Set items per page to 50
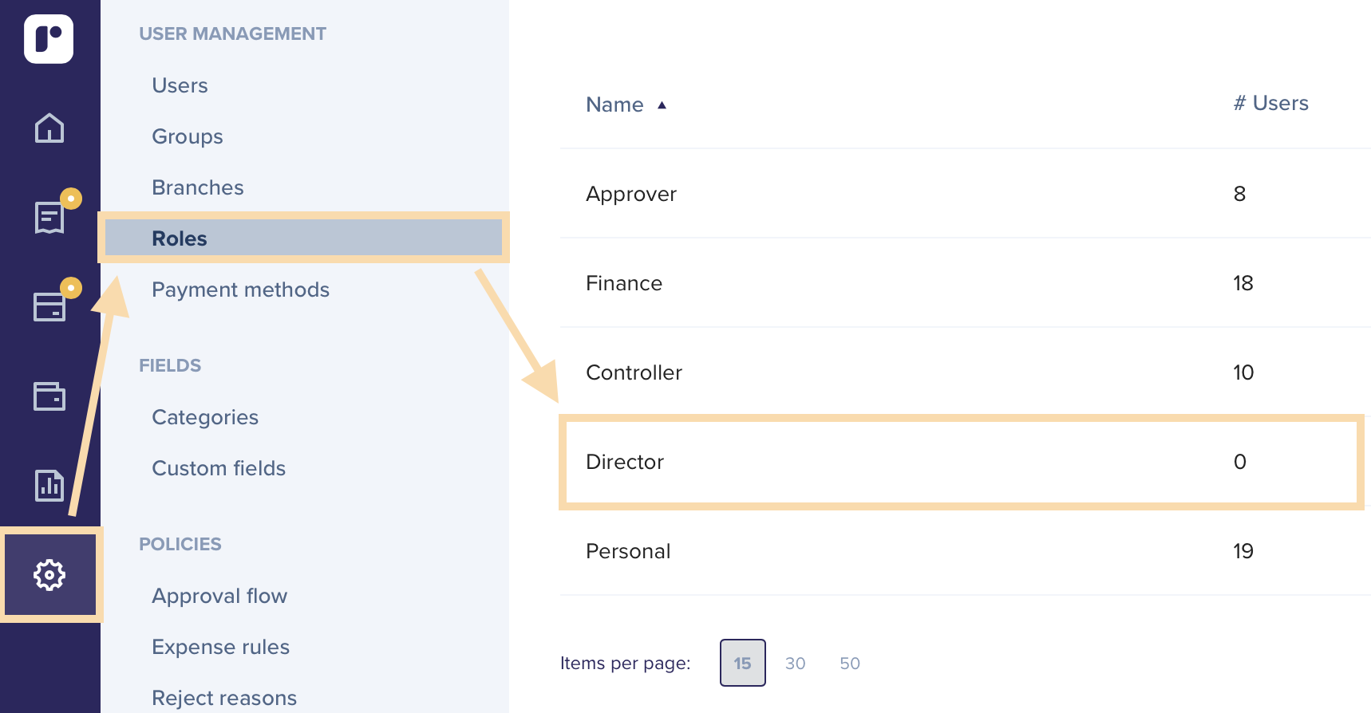 850,664
